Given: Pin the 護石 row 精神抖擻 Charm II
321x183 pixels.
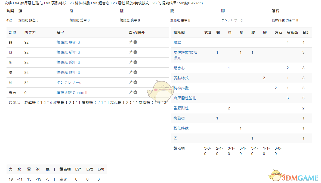Looking at the screenshot, I should click(130, 92).
